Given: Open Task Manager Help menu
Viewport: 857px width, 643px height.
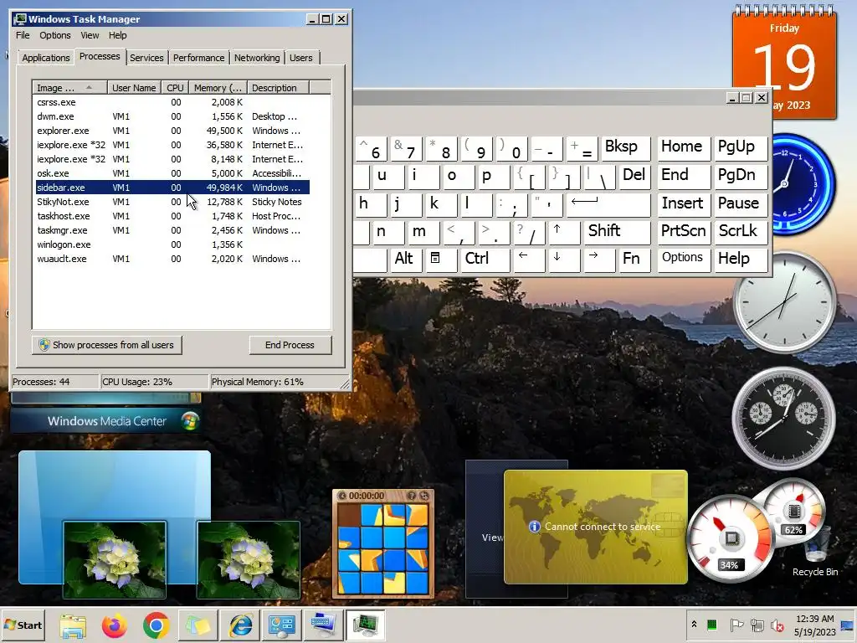Looking at the screenshot, I should [x=117, y=35].
